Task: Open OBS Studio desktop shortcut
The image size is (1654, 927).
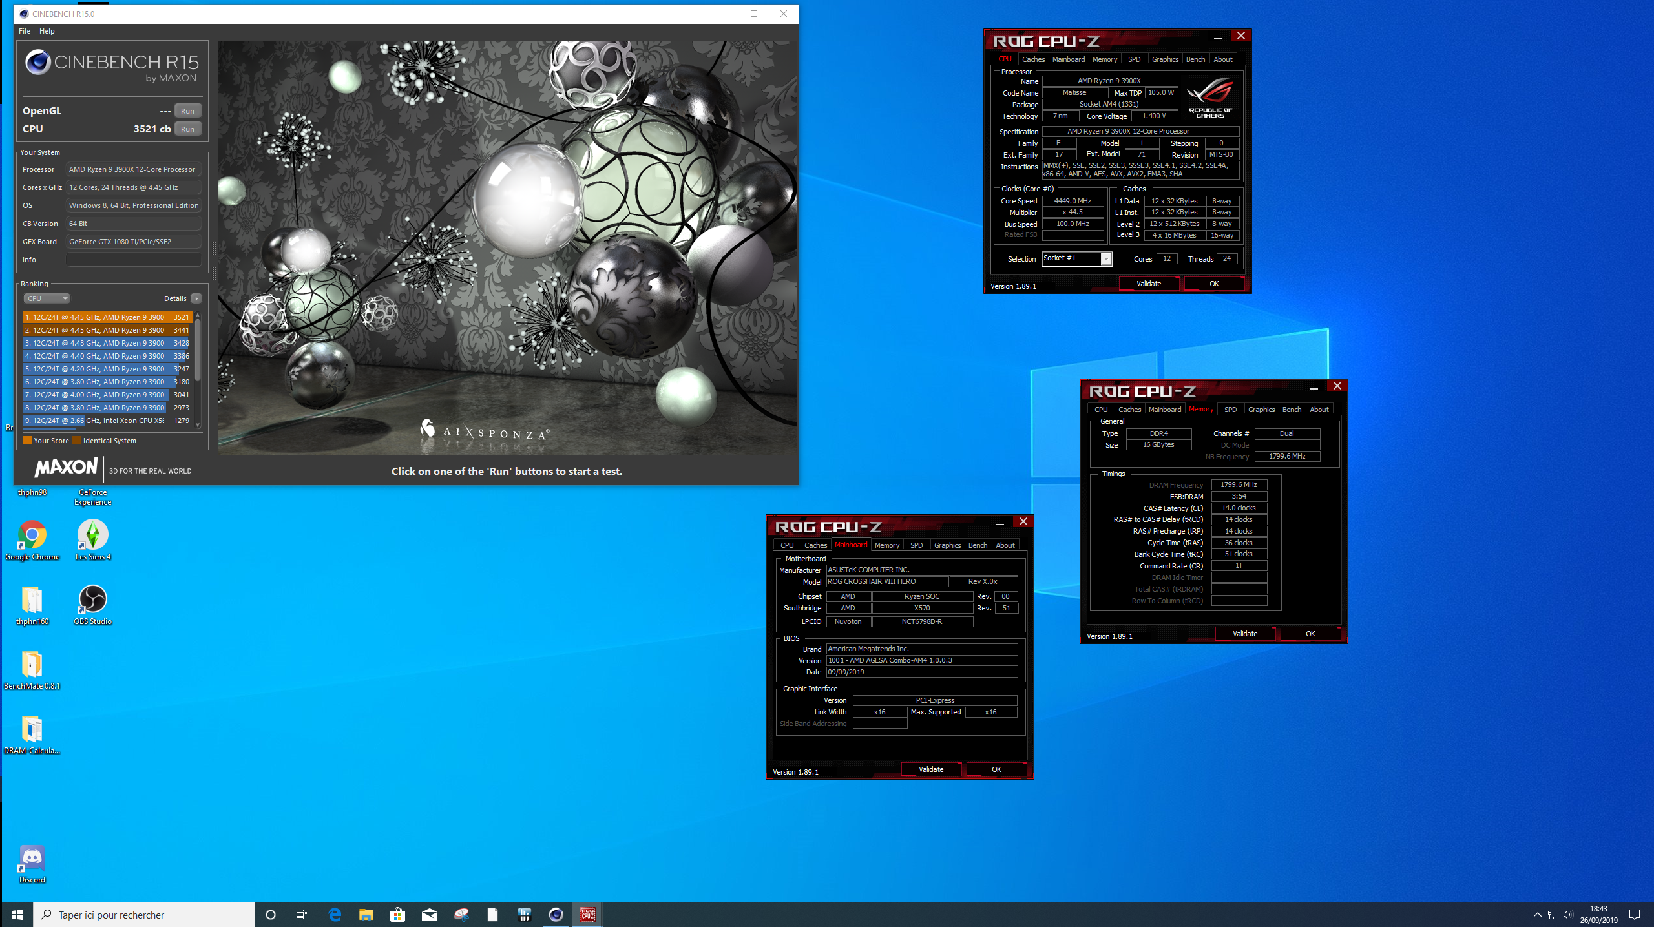Action: click(x=92, y=605)
